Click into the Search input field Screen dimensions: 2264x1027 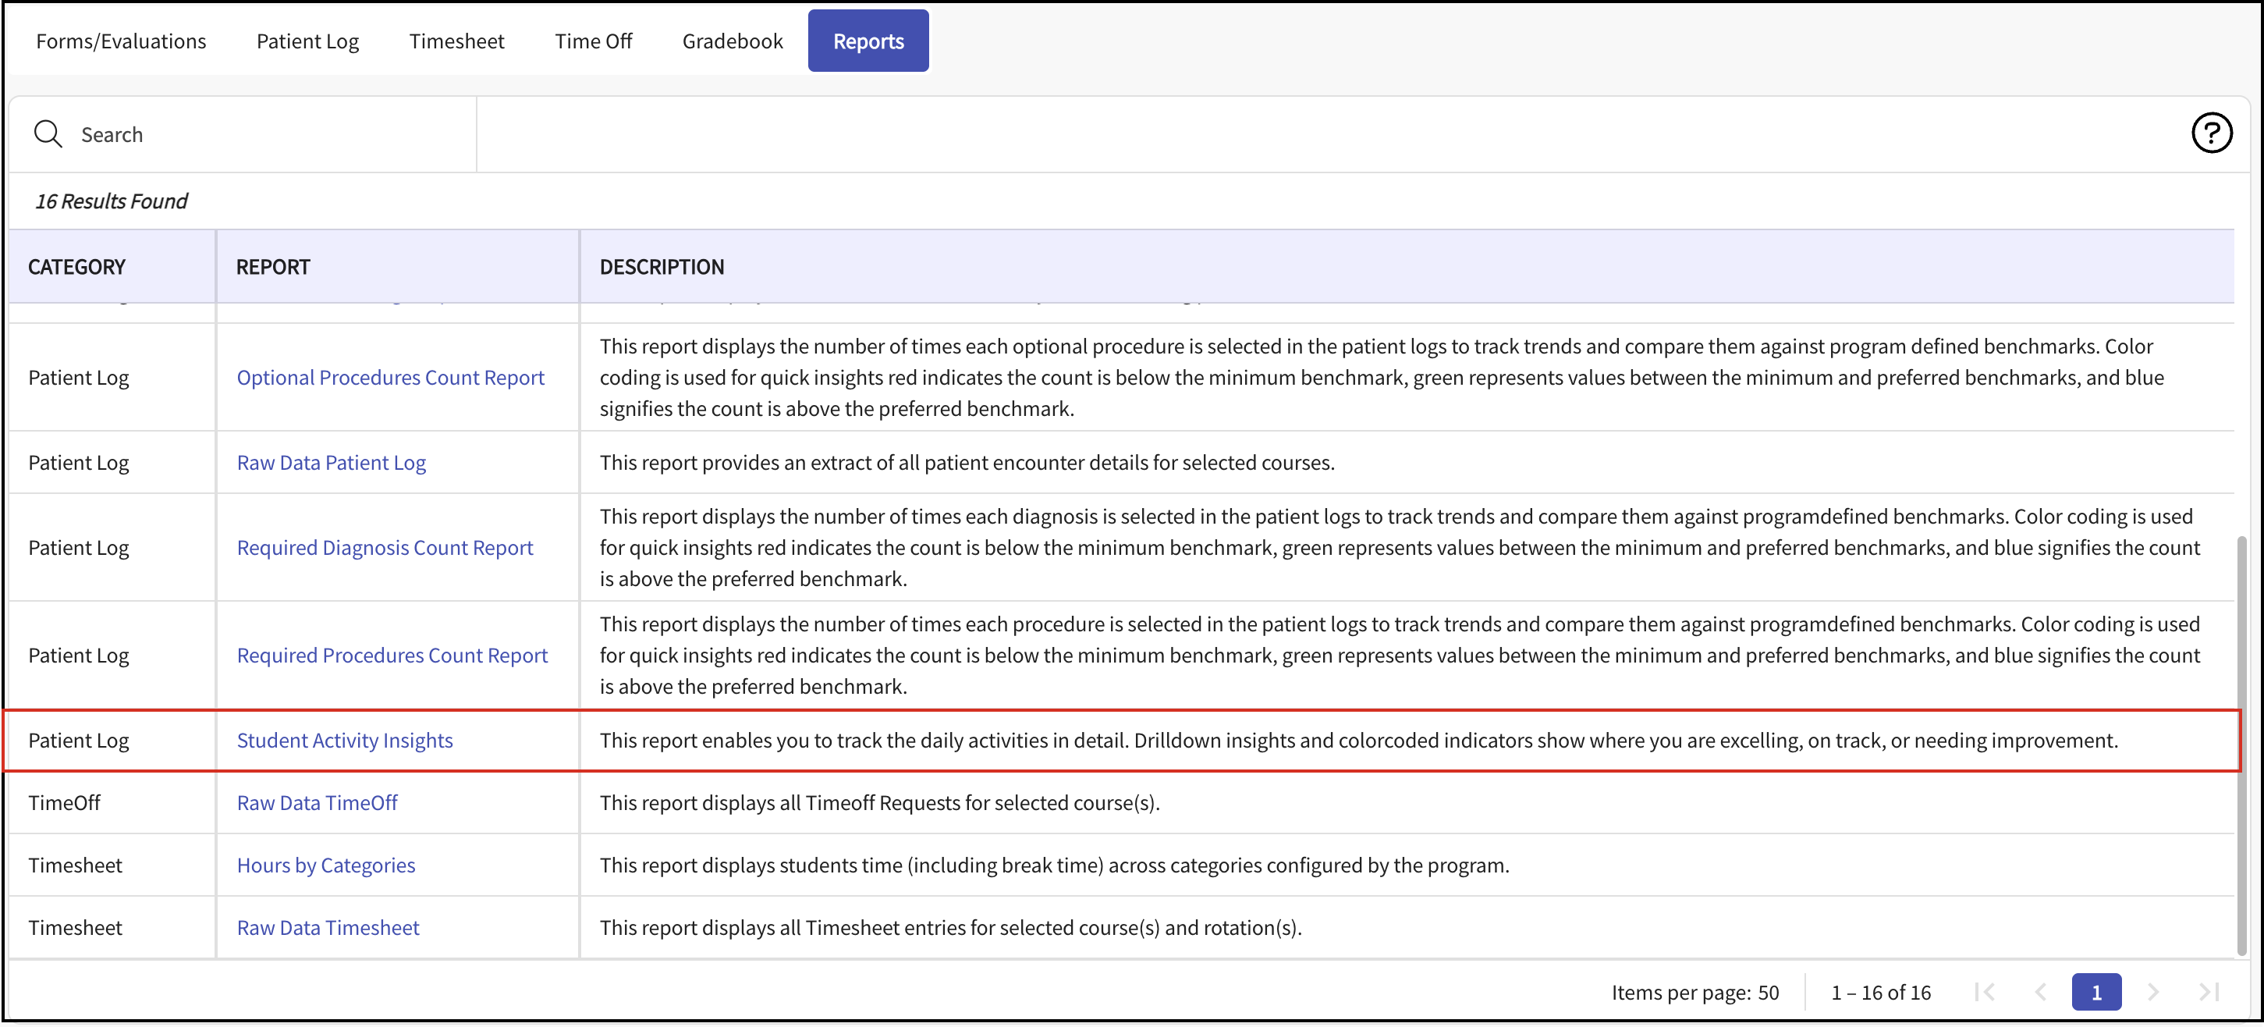click(x=264, y=134)
